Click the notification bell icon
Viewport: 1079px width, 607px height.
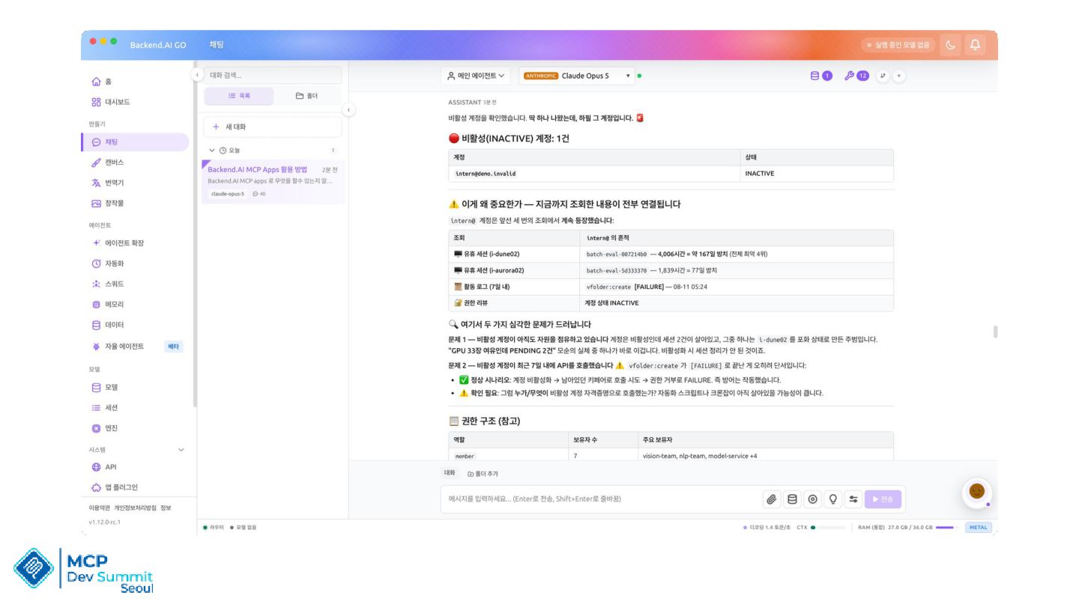pyautogui.click(x=975, y=45)
